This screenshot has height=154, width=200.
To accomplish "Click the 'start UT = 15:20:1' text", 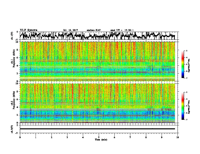I will pos(122,30).
